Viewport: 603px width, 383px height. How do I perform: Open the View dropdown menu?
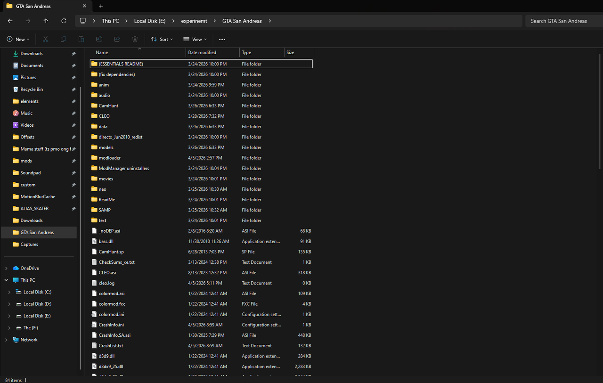point(195,39)
